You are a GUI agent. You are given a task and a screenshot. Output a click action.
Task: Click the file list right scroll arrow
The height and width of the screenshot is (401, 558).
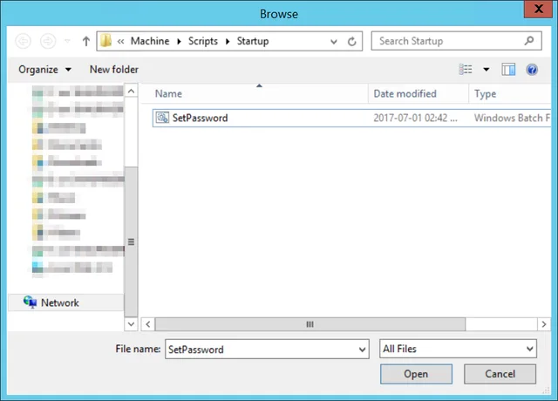(544, 324)
